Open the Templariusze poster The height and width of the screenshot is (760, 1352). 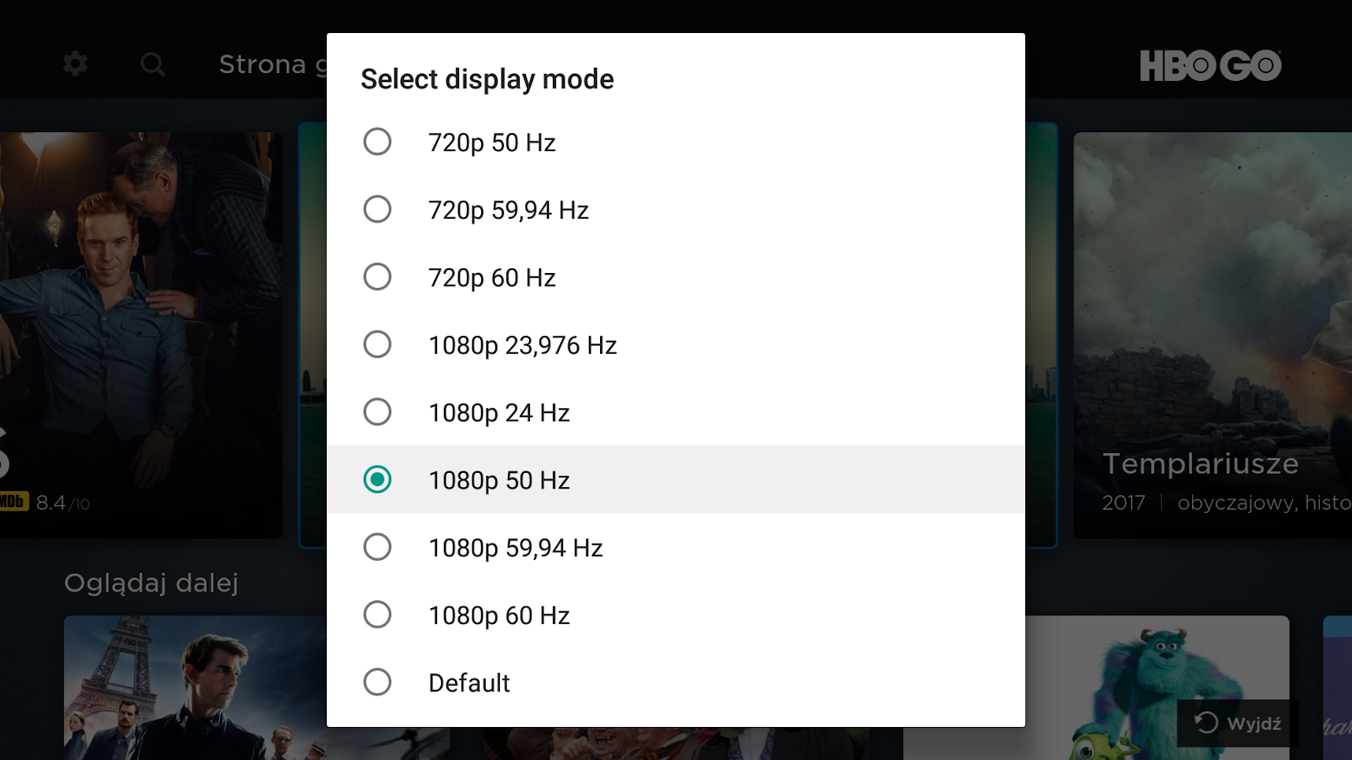pos(1213,335)
